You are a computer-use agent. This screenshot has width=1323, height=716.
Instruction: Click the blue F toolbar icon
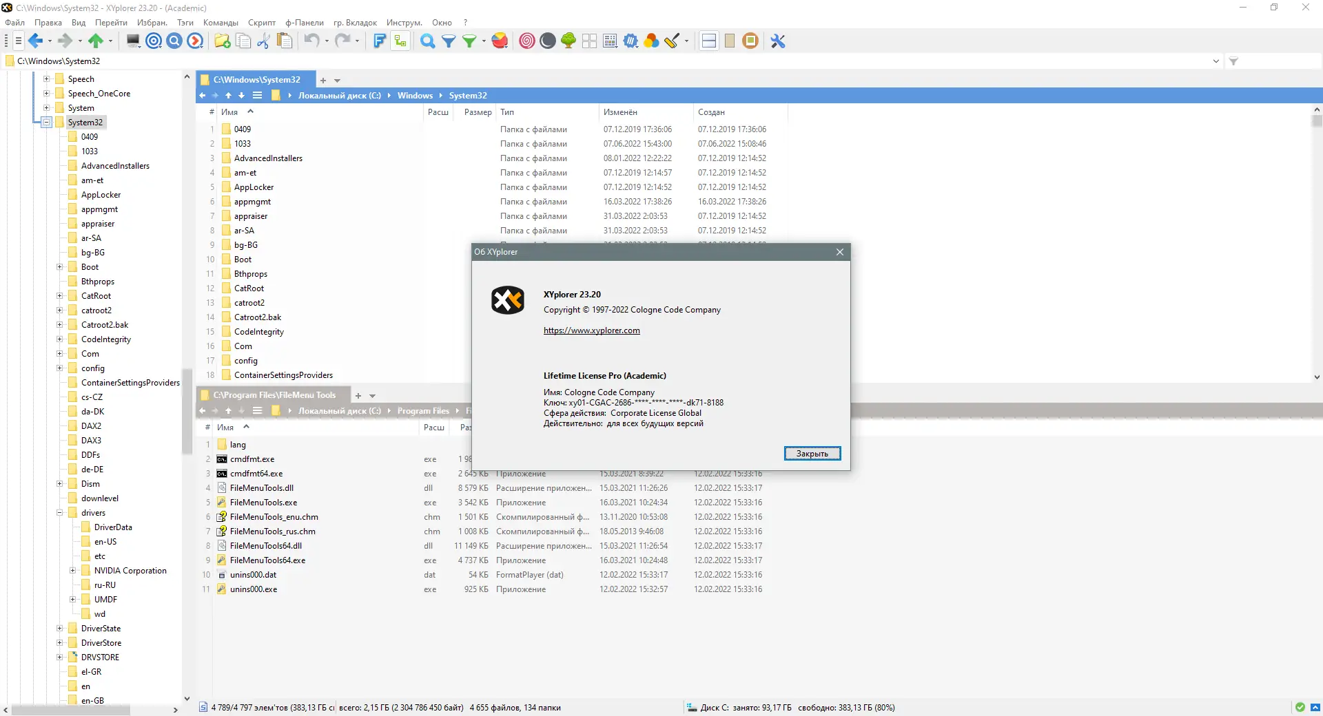(379, 41)
